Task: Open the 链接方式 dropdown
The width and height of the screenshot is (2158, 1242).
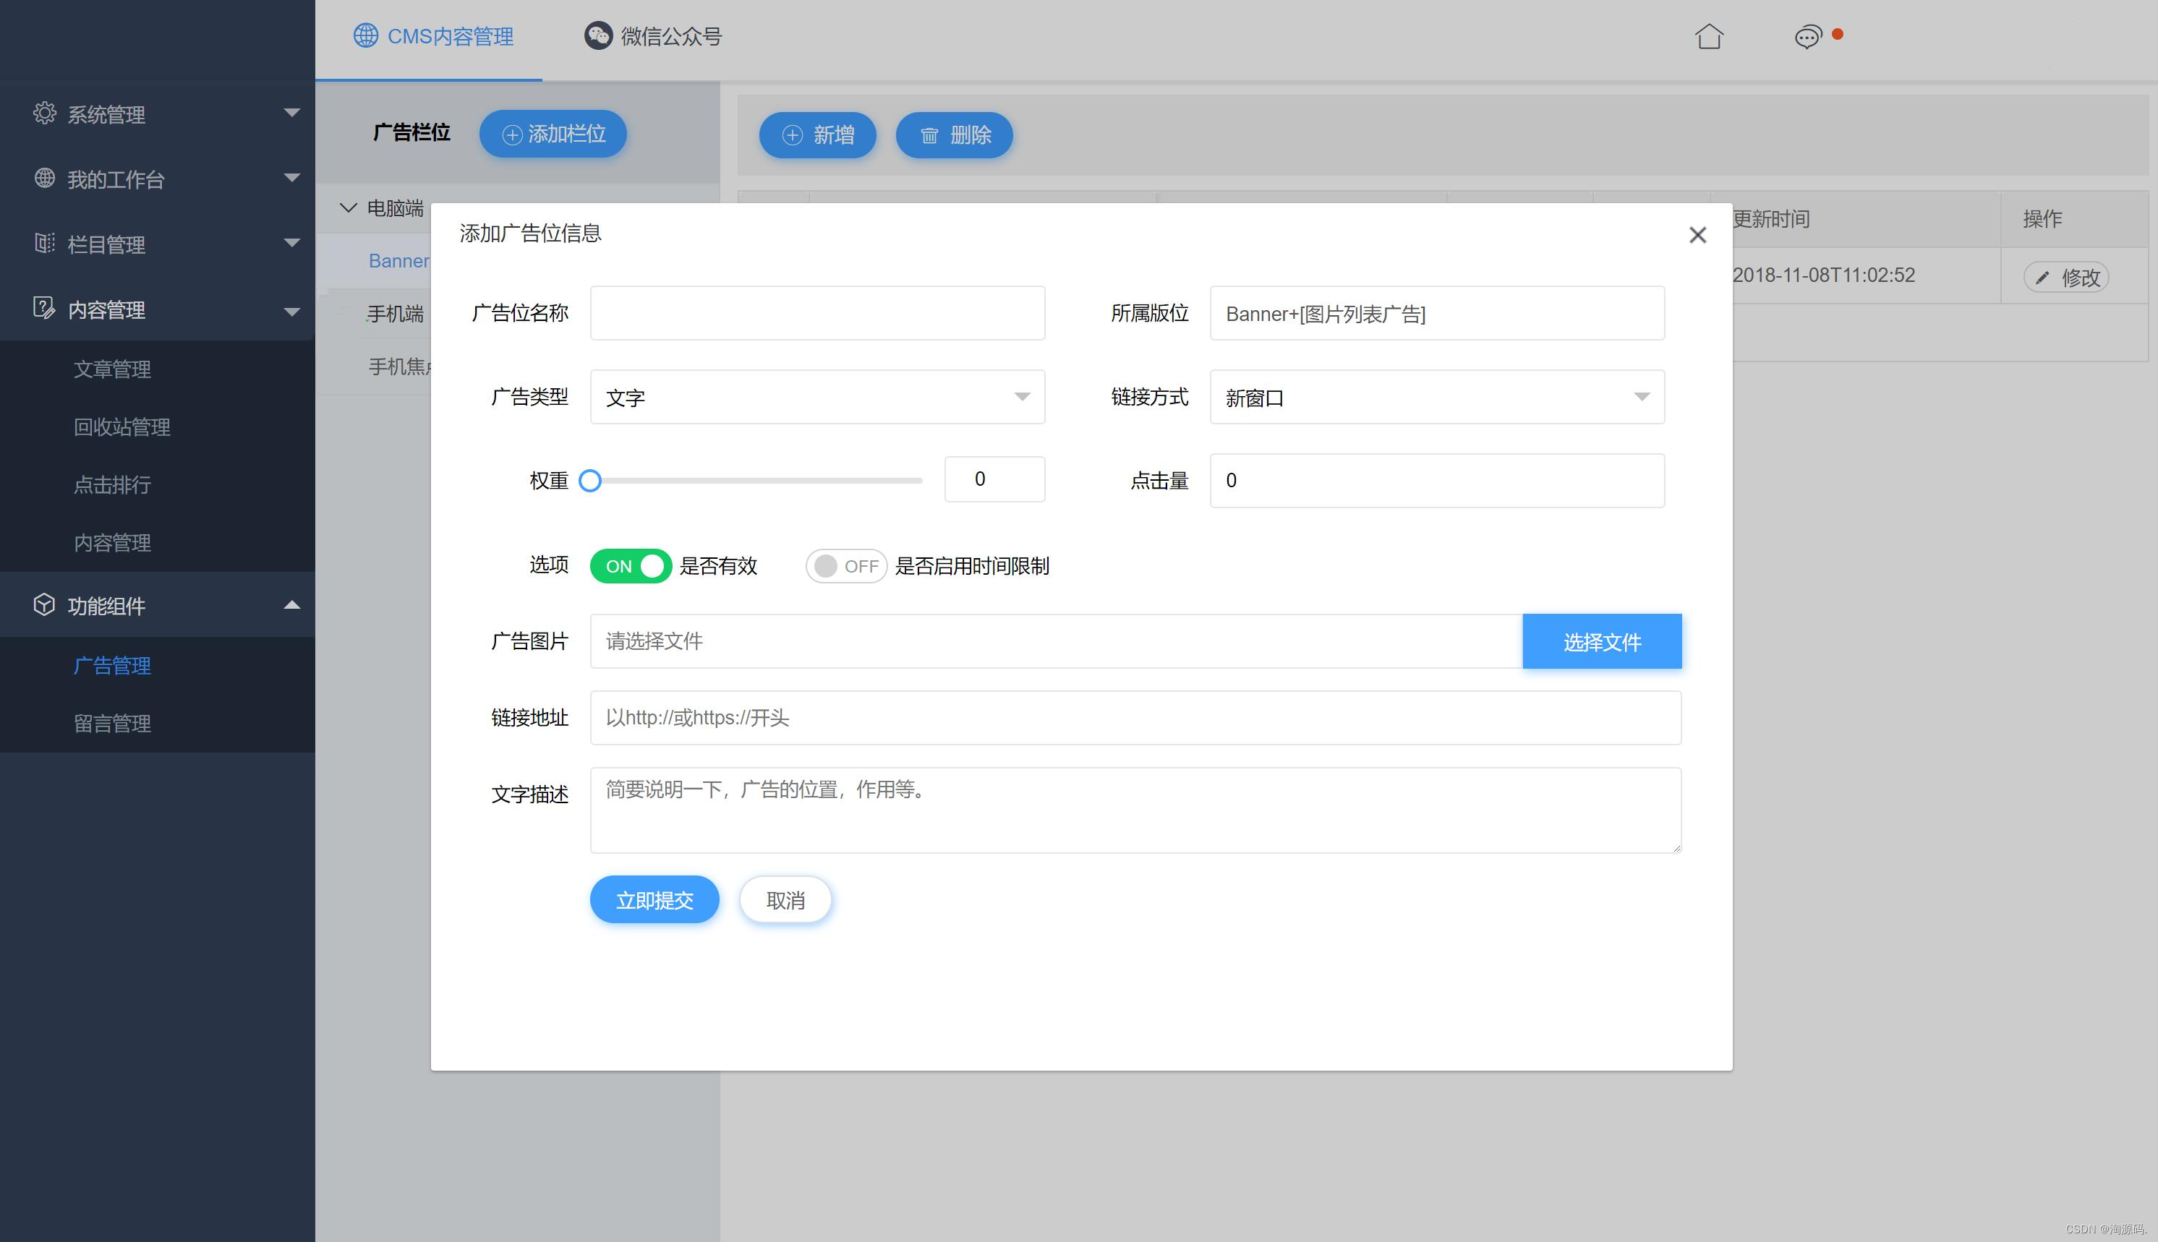Action: click(1436, 397)
